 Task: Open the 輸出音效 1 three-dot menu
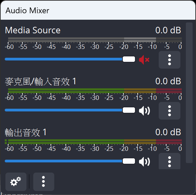[x=169, y=161]
